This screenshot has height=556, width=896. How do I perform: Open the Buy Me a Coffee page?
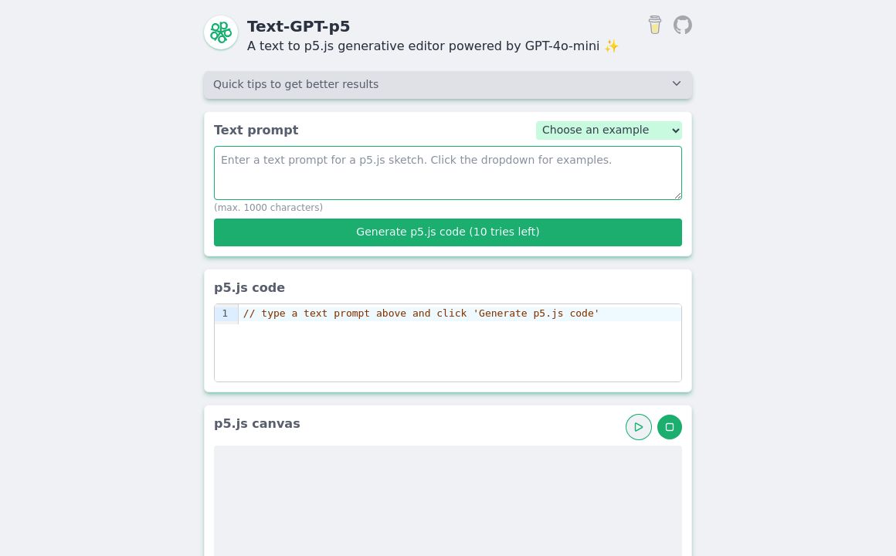pyautogui.click(x=654, y=25)
